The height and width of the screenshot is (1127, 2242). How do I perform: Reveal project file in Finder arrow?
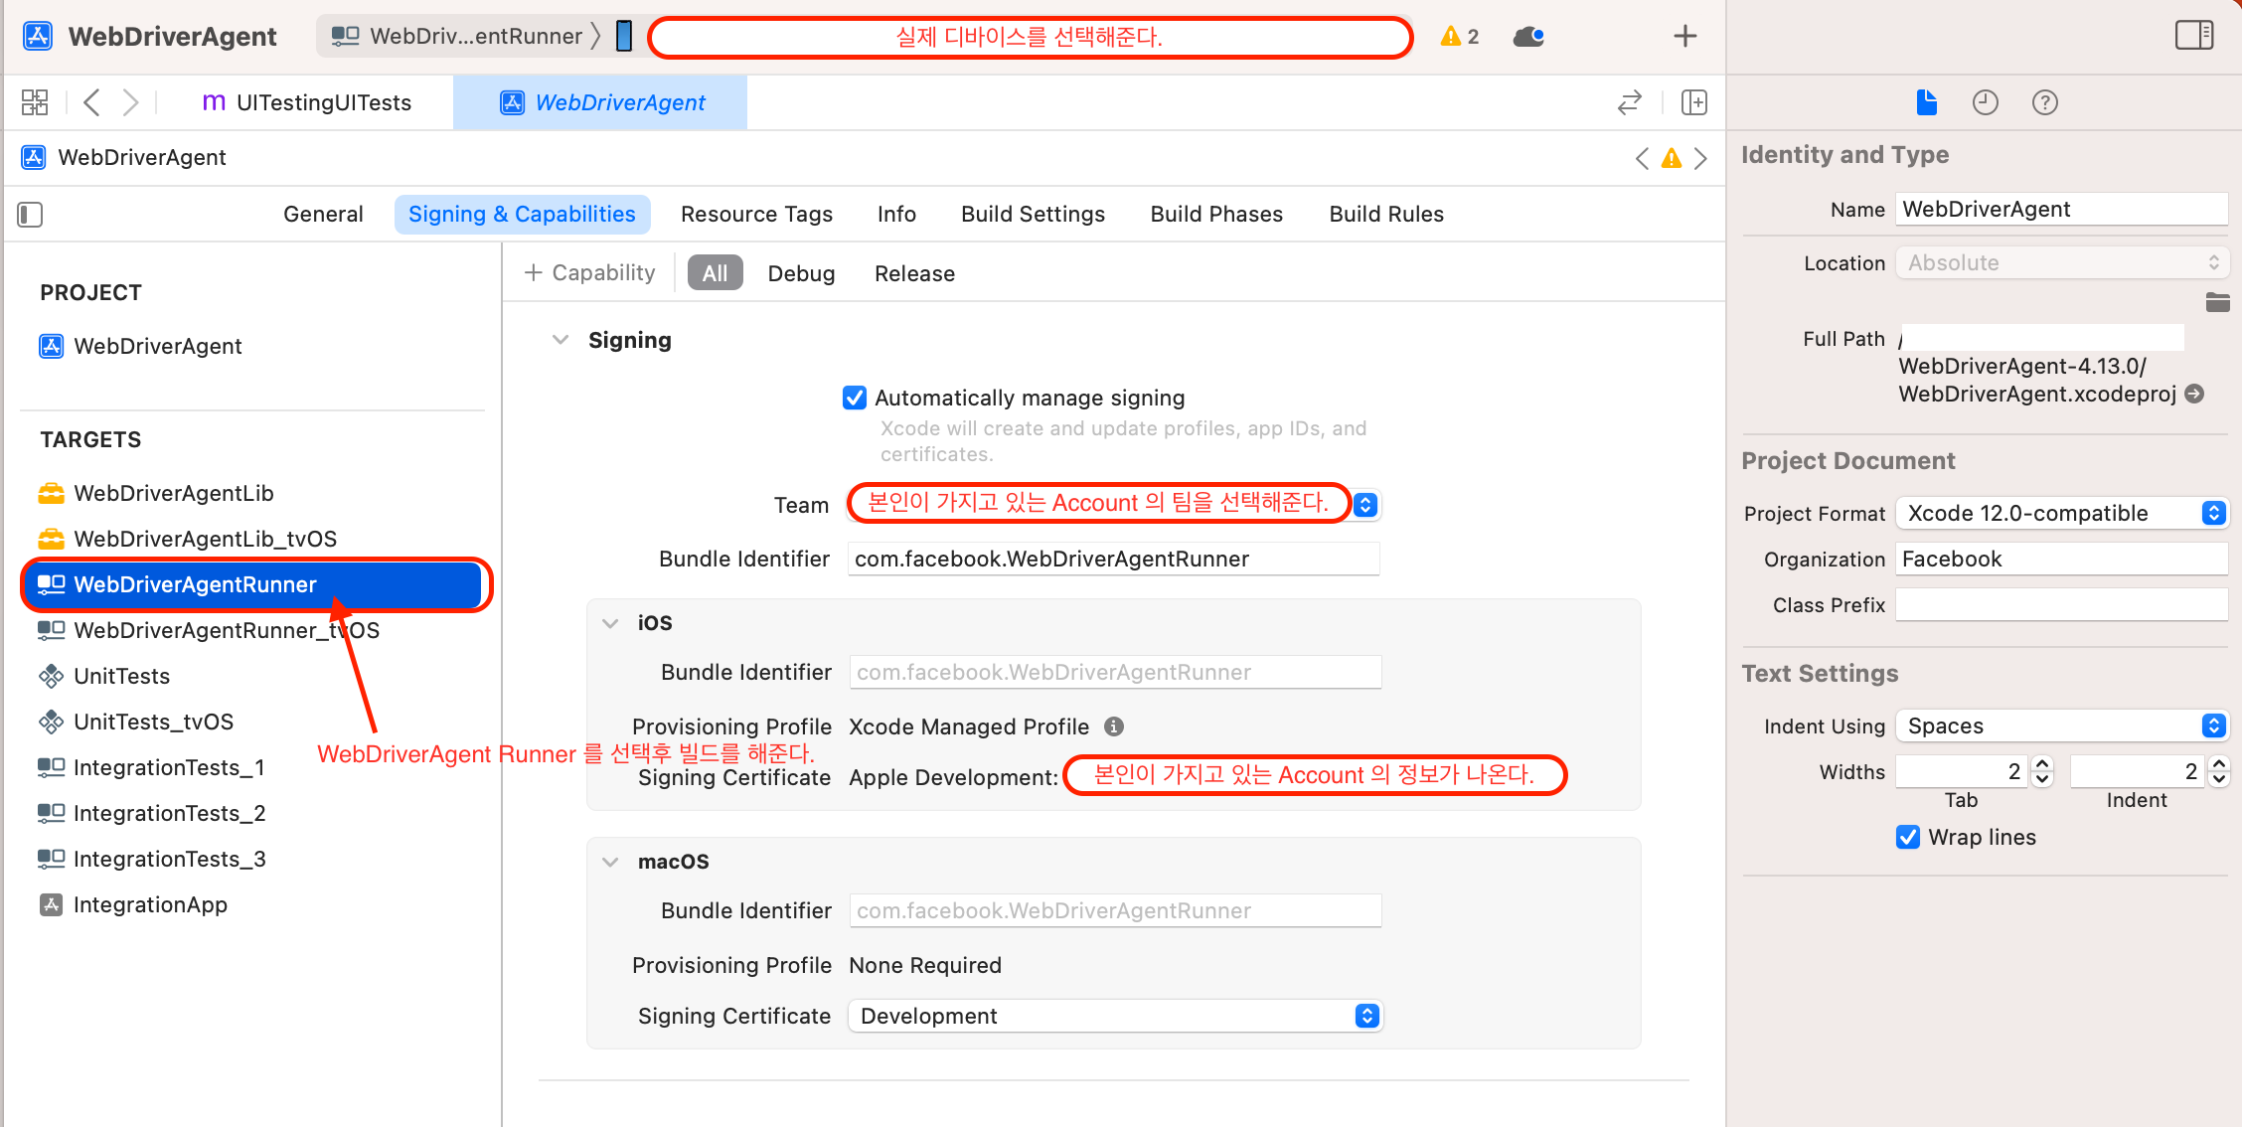pos(2195,395)
